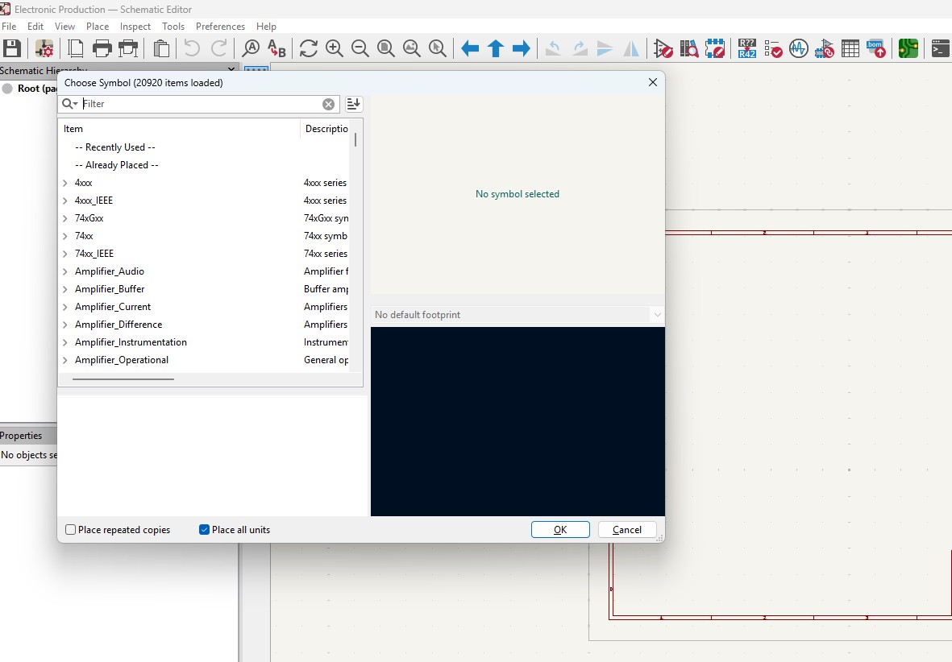Toggle Place repeated copies checkbox

70,530
